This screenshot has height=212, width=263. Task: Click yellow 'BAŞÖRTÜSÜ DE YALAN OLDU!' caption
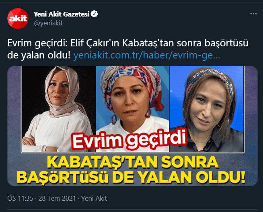click(131, 177)
